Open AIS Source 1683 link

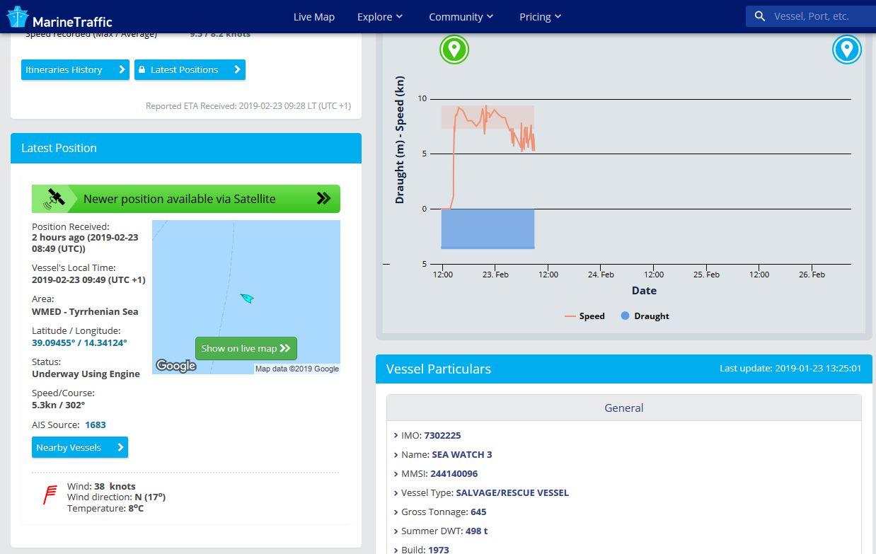[x=96, y=425]
